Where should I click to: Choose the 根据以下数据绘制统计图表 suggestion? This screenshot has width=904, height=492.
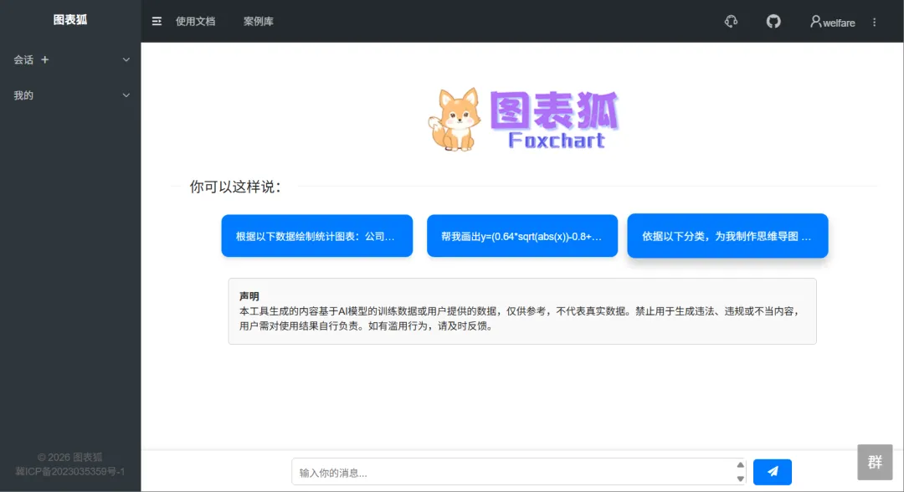(x=317, y=236)
